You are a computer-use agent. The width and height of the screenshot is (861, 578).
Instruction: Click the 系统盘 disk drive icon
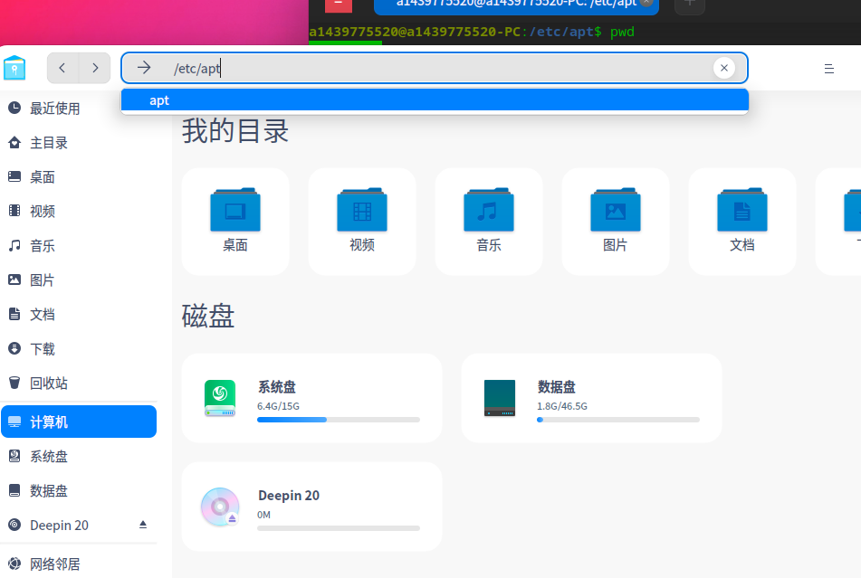pyautogui.click(x=220, y=398)
